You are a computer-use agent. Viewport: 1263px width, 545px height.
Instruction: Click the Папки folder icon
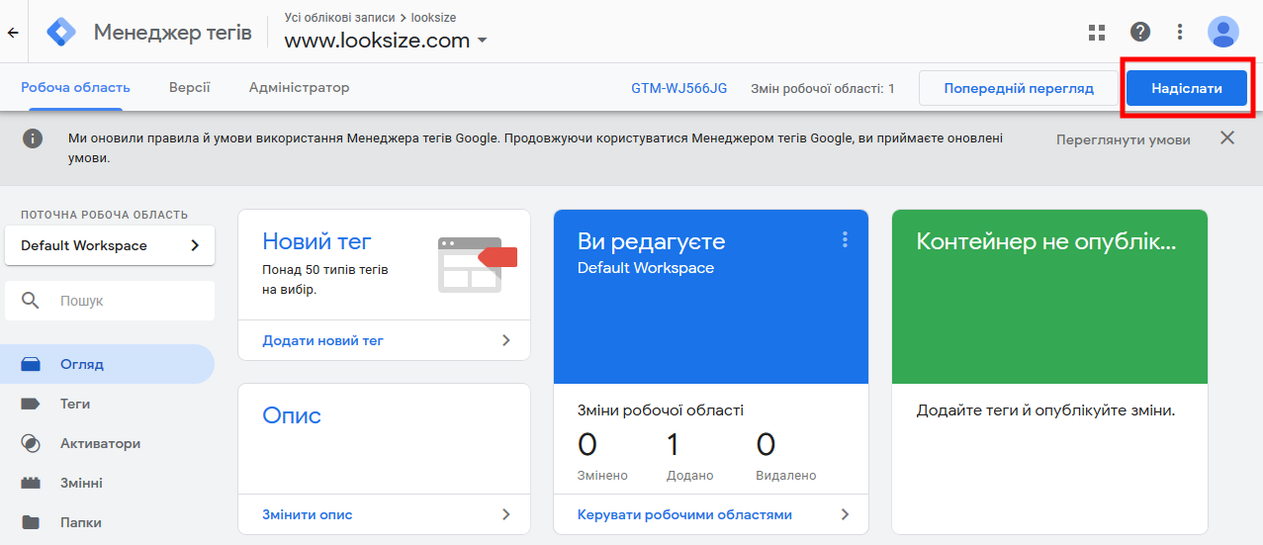[x=31, y=522]
